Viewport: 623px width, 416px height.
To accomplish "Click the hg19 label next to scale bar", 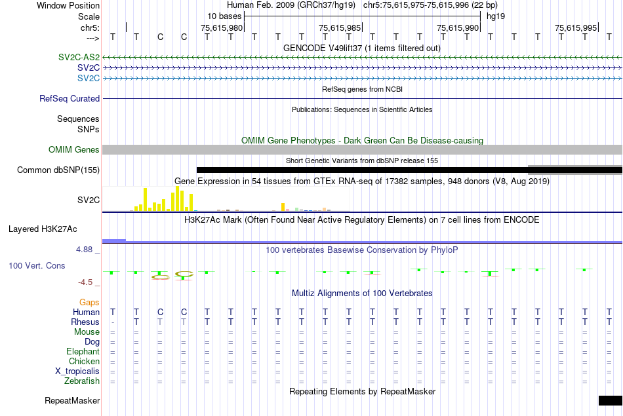I will click(496, 16).
